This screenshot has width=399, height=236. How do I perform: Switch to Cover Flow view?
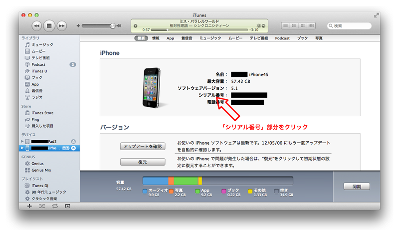click(x=311, y=25)
